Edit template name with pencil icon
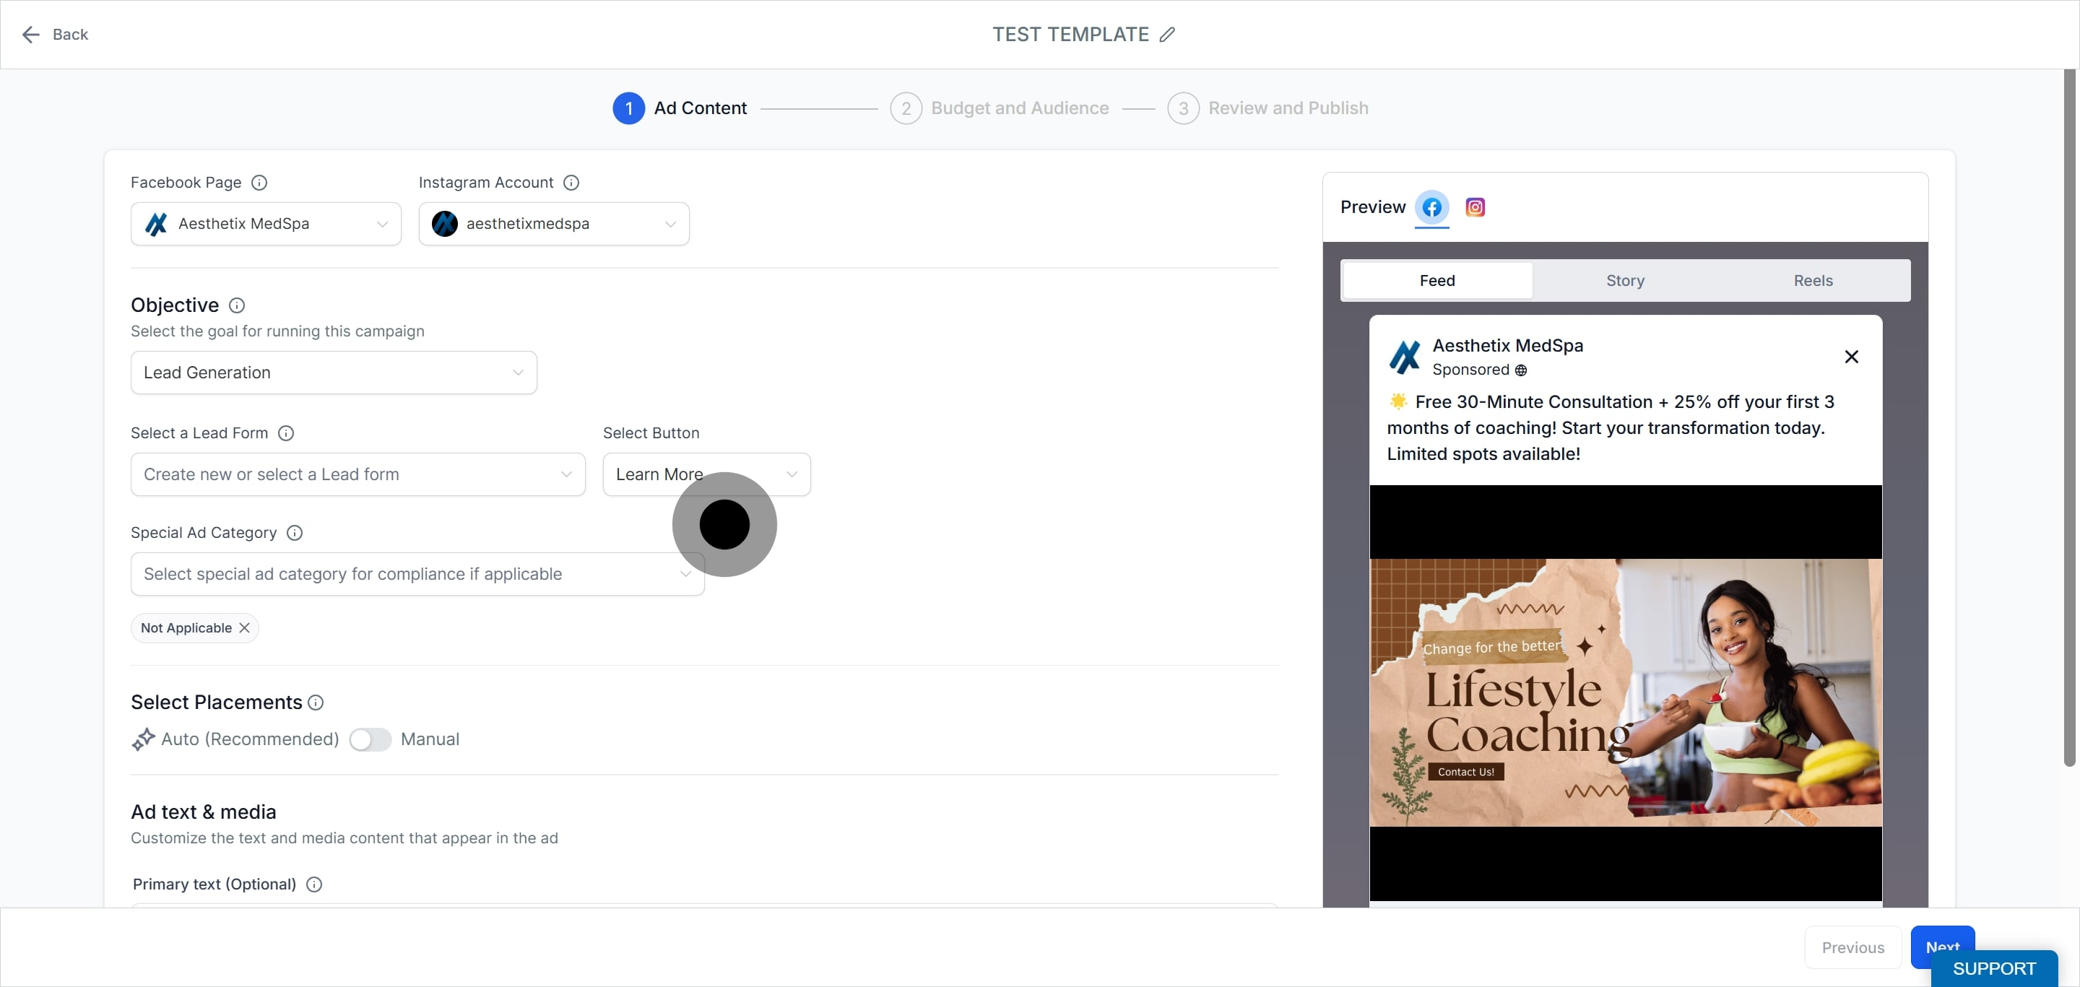Image resolution: width=2080 pixels, height=987 pixels. click(x=1167, y=34)
